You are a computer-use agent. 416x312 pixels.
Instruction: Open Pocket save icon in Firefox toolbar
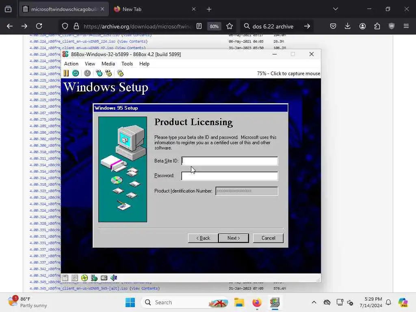pos(333,26)
